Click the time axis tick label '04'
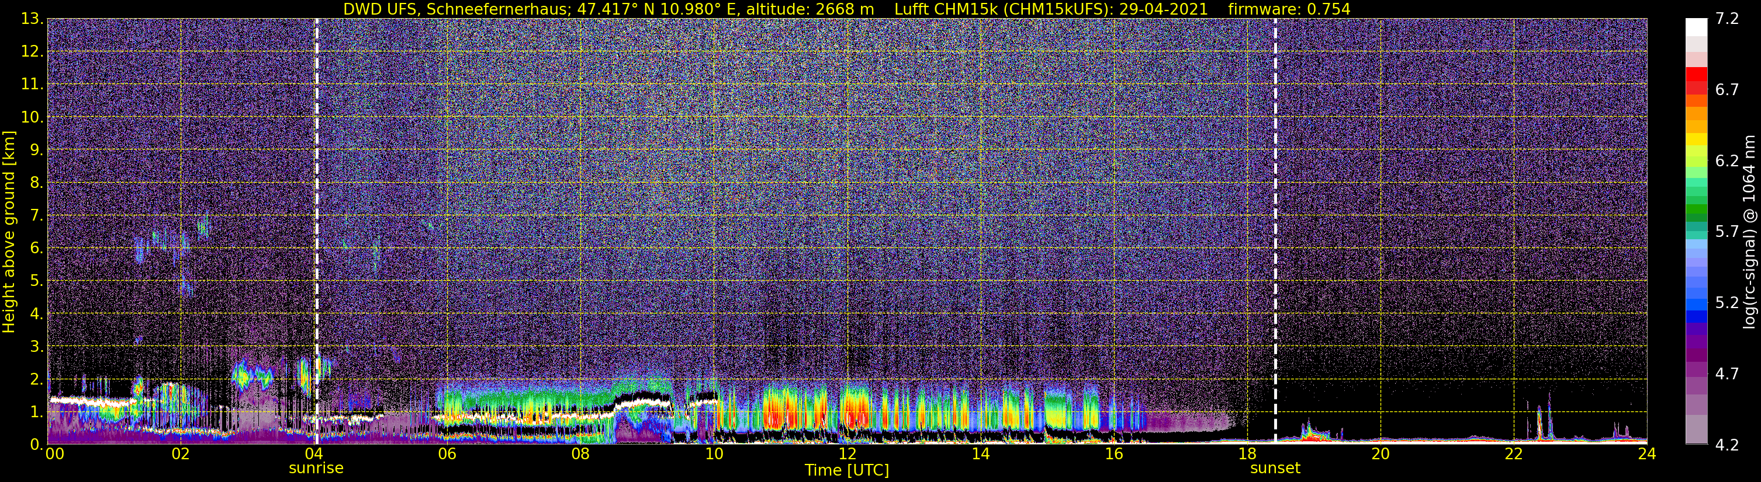This screenshot has width=1761, height=482. pyautogui.click(x=314, y=455)
